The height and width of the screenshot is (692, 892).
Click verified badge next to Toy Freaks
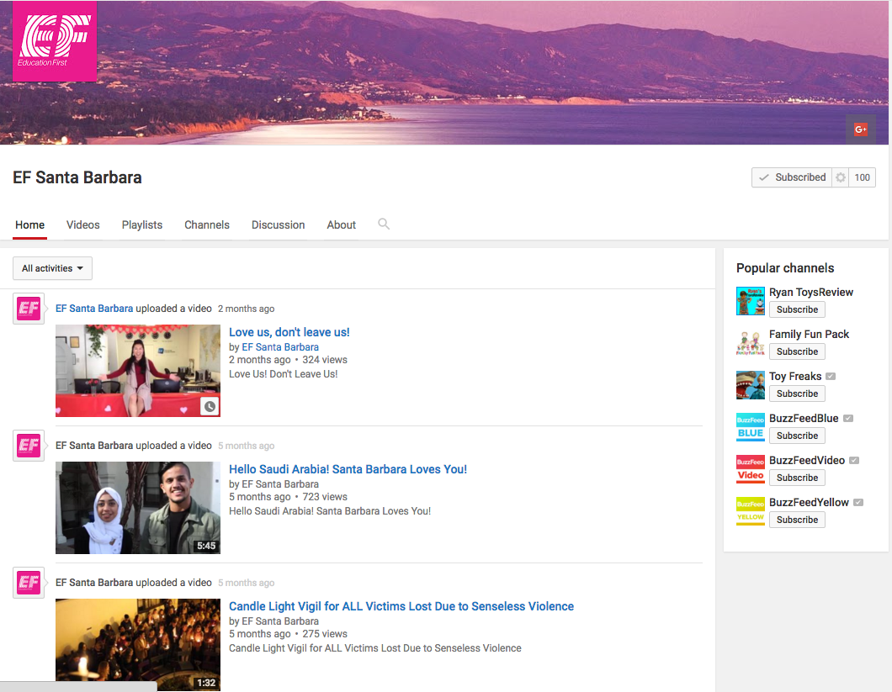pyautogui.click(x=831, y=377)
